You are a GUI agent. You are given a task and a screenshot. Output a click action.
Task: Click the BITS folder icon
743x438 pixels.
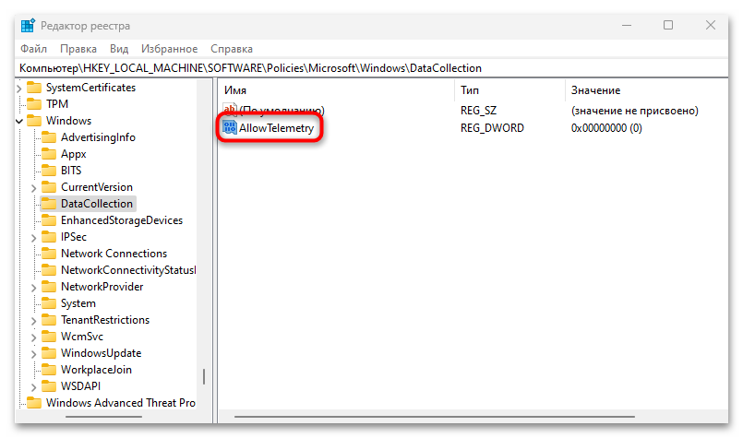pyautogui.click(x=49, y=171)
